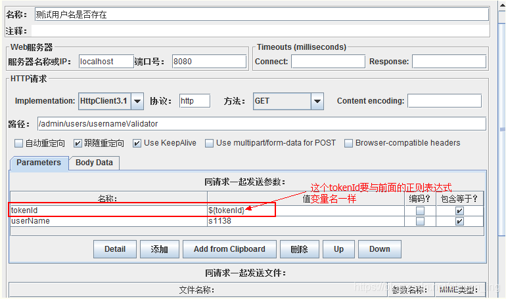
Task: Click Add from Clipboard button
Action: tap(229, 249)
